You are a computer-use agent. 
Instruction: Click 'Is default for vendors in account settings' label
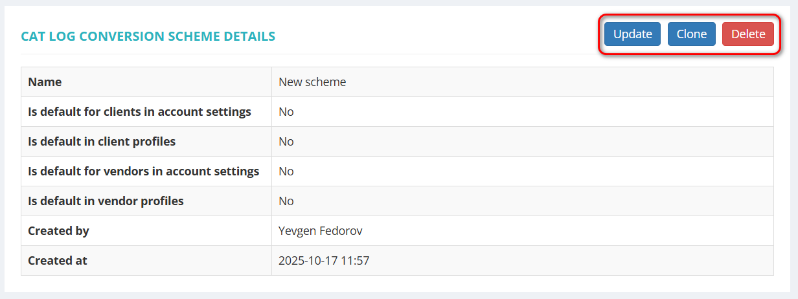point(143,172)
